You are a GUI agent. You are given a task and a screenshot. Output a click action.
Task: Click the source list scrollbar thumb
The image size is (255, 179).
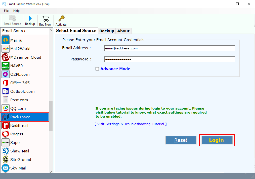click(51, 116)
